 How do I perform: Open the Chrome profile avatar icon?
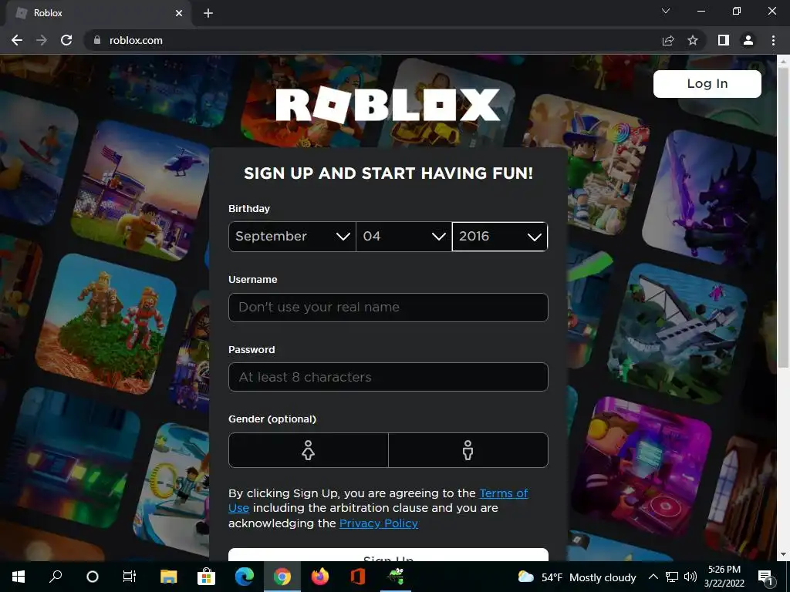pos(748,40)
